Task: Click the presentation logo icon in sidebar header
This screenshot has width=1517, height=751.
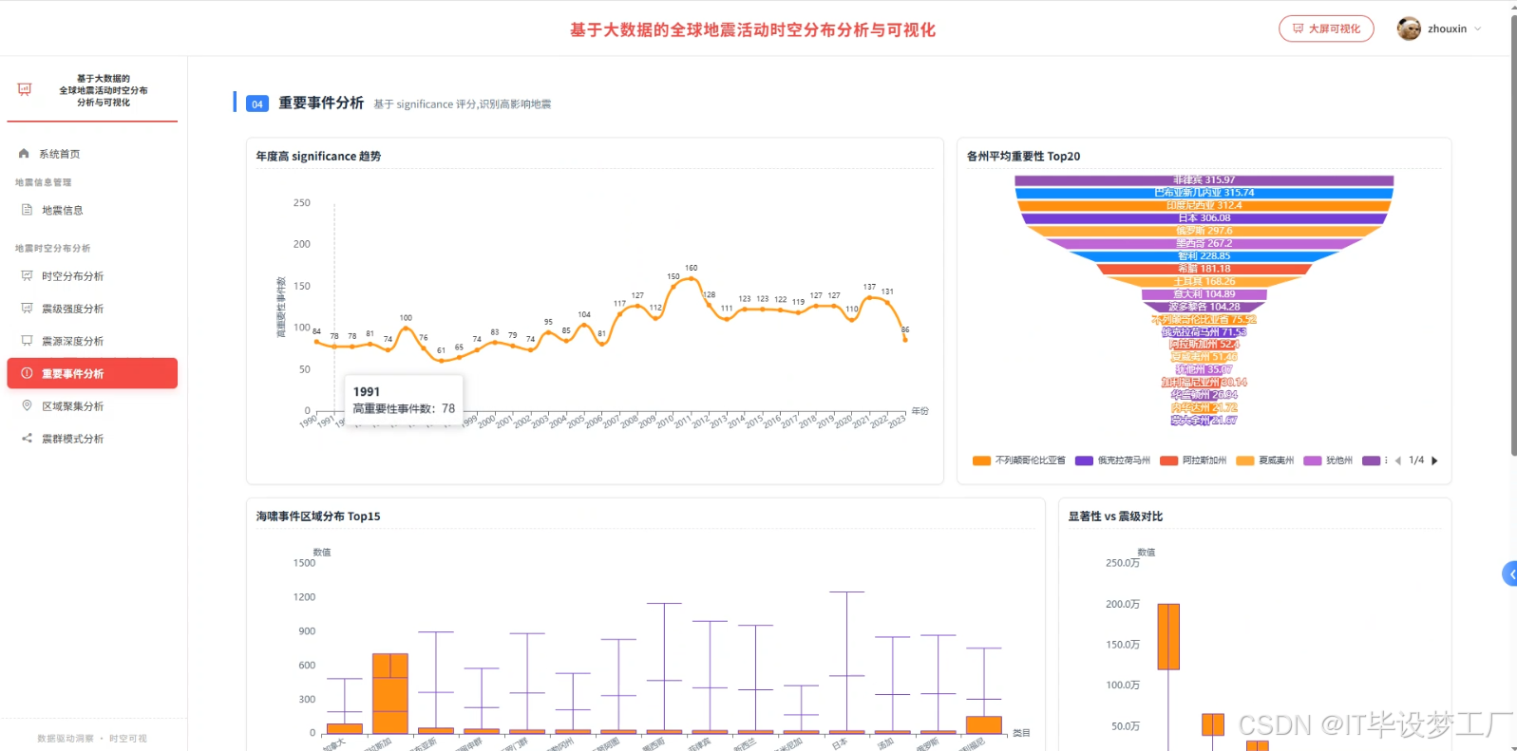Action: (x=25, y=89)
